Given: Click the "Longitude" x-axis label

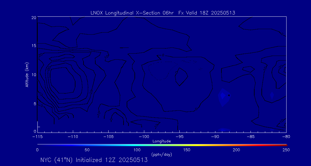Looking at the screenshot, I should (162, 141).
